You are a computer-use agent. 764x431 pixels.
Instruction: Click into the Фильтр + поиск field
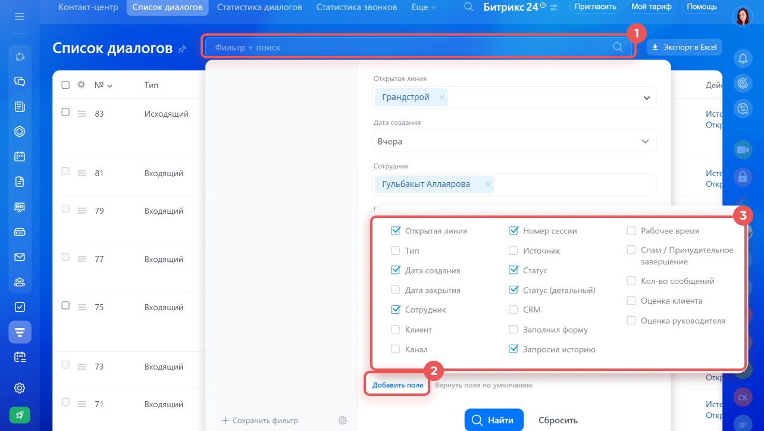pyautogui.click(x=411, y=47)
